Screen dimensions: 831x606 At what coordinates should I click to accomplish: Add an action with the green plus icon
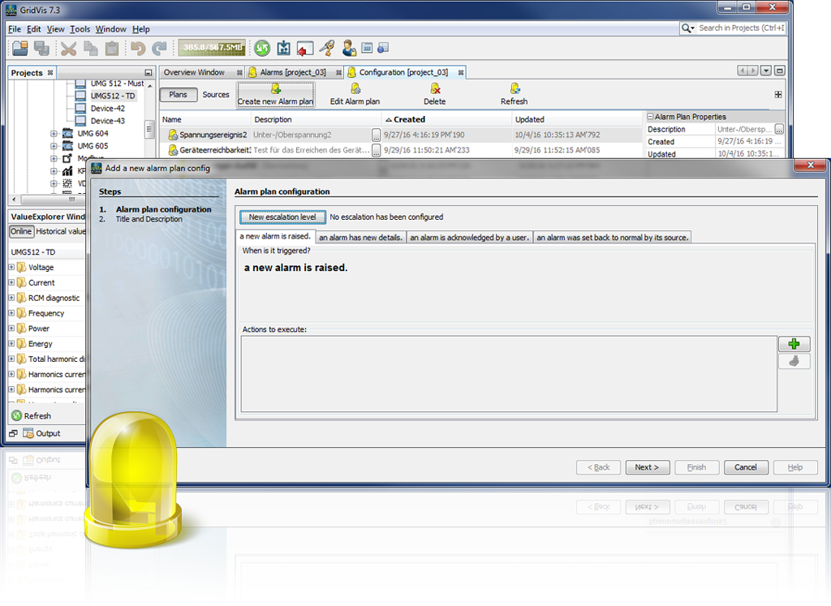(x=794, y=343)
